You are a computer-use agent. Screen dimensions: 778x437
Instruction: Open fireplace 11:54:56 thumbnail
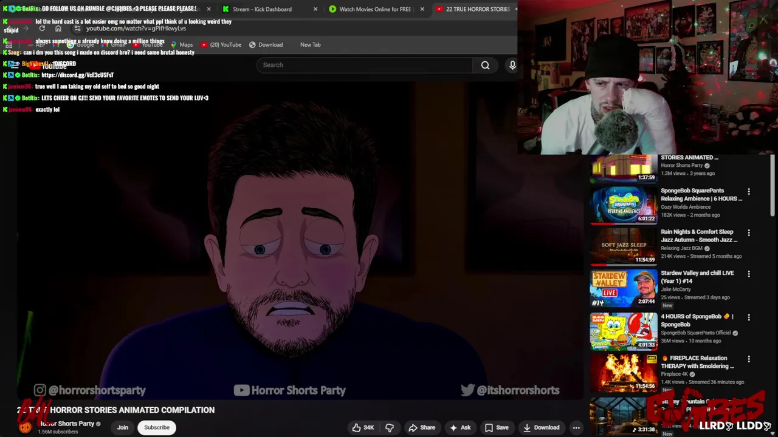tap(624, 373)
